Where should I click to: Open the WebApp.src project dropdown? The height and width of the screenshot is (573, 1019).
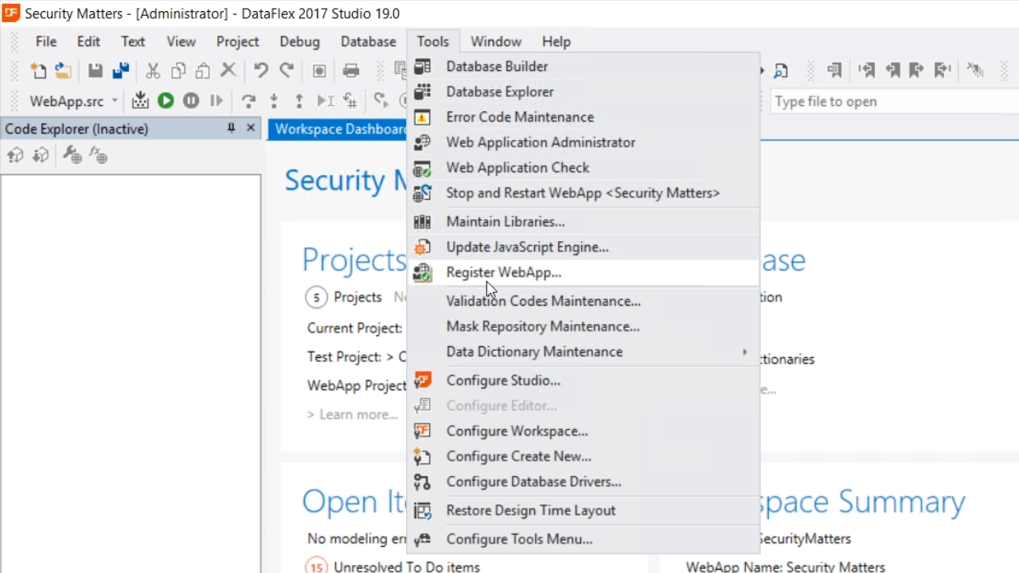[115, 101]
